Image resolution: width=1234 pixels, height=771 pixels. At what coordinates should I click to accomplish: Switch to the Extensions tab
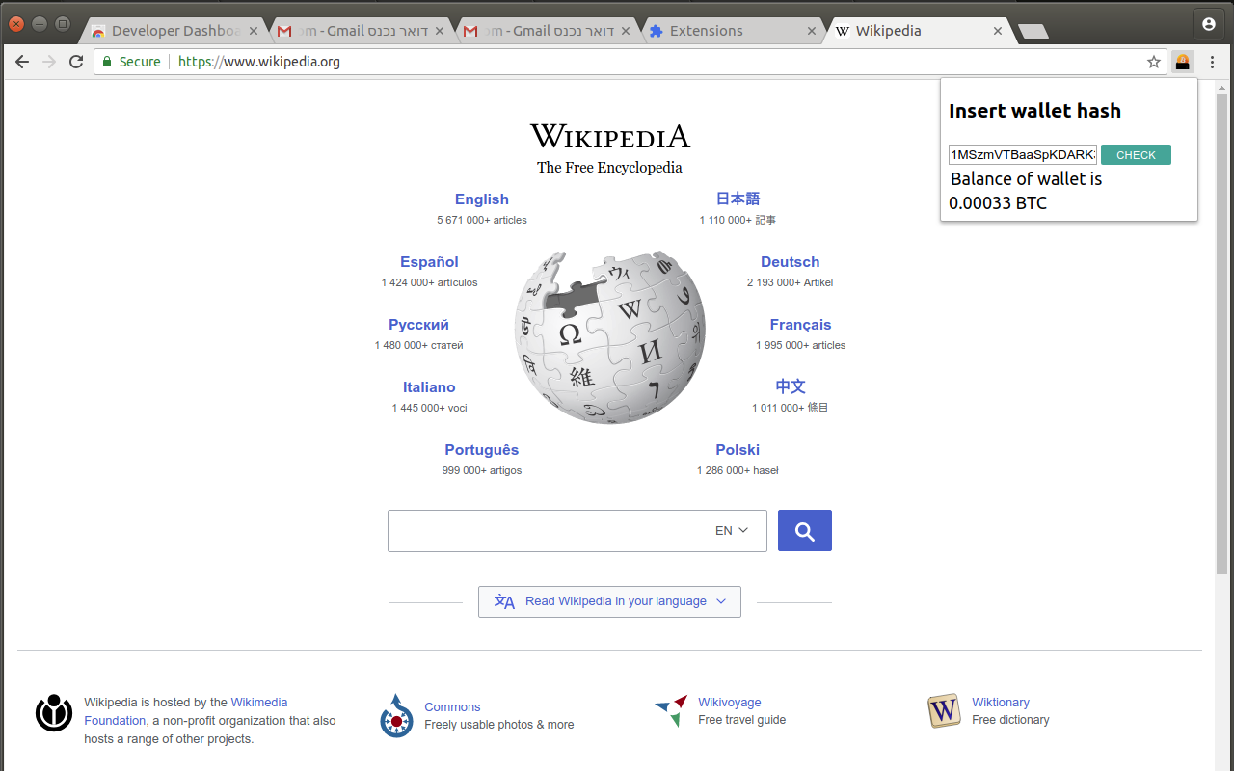(x=706, y=31)
